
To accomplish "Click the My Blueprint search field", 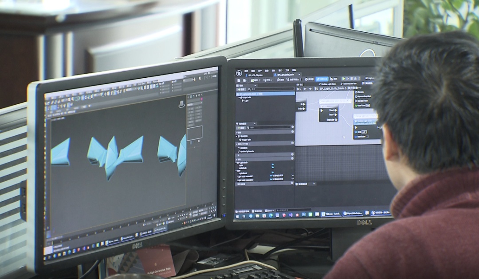I will 270,127.
